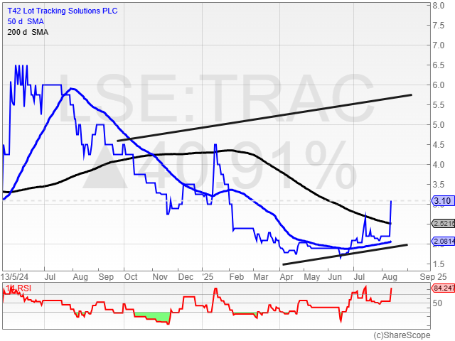Click the 5.0 price axis label
This screenshot has height=341, width=455.
[x=439, y=125]
